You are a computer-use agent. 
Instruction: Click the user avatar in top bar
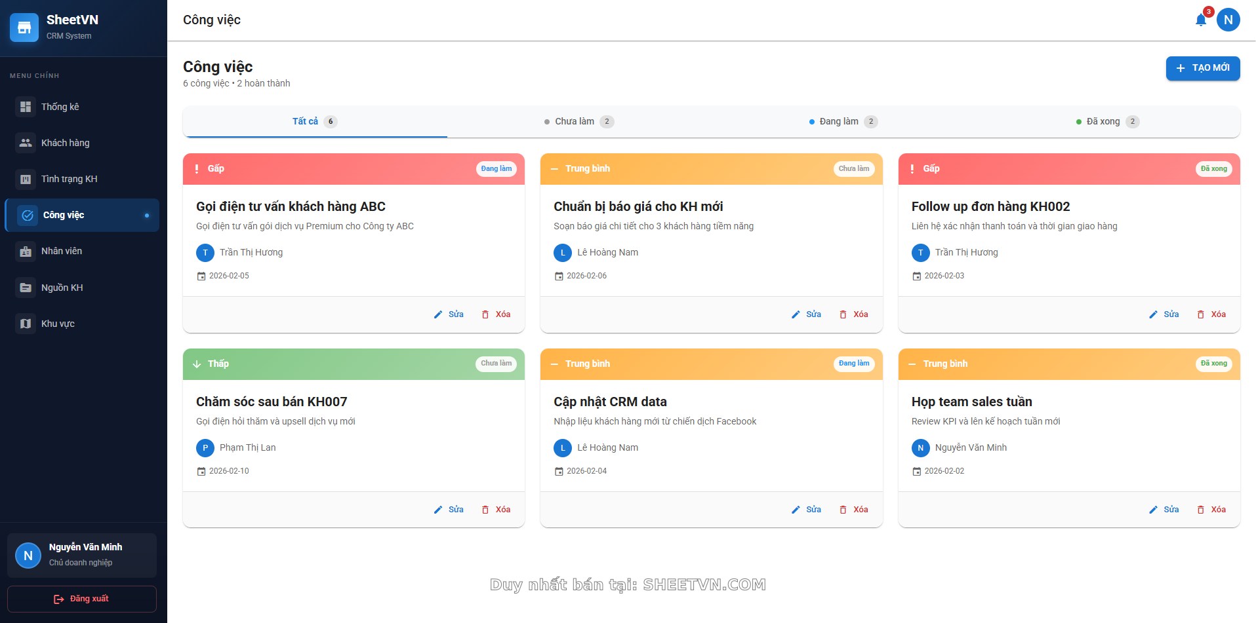[1228, 20]
